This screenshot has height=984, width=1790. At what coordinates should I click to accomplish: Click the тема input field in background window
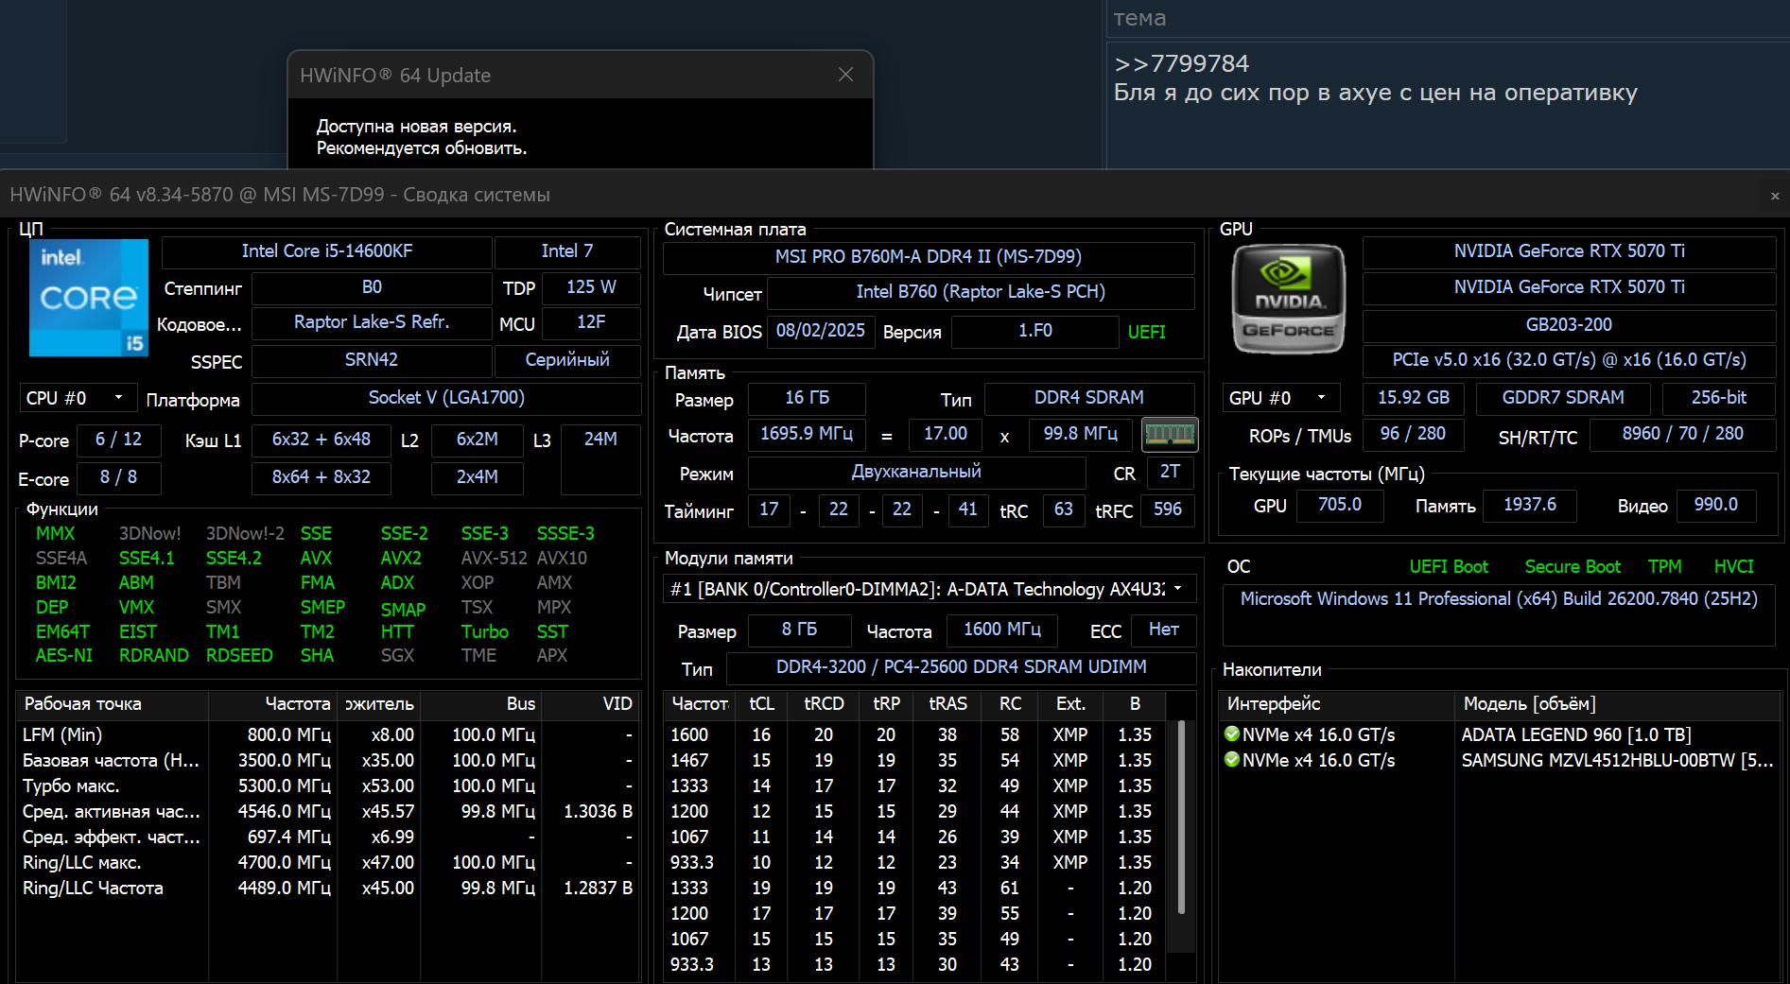[x=1448, y=18]
